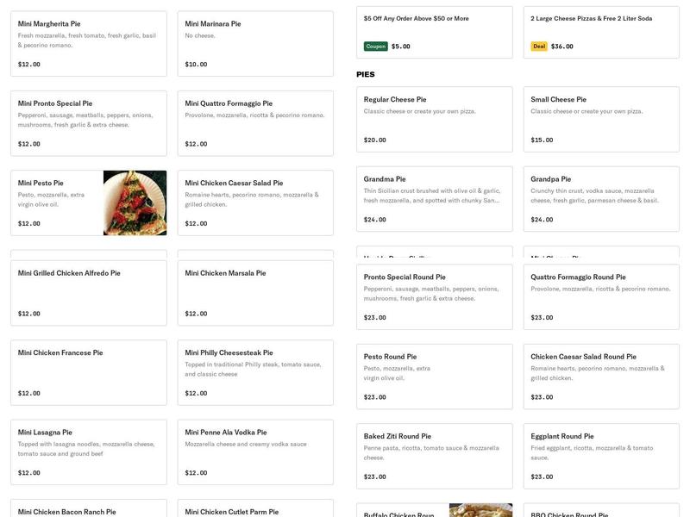
Task: Click the yellow Deal badge
Action: click(538, 47)
